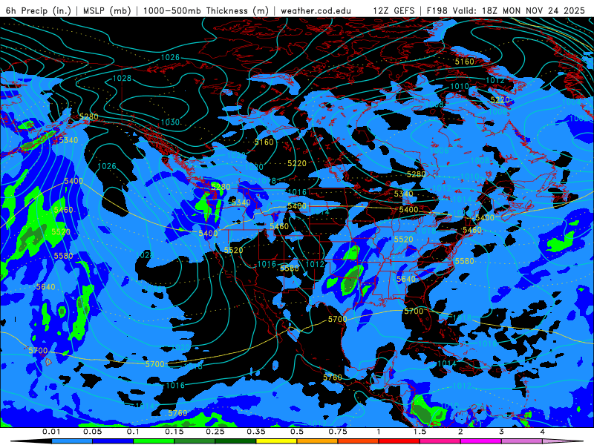
Task: Pick the orange-red 0.75–1 legend swatch
Action: point(359,441)
